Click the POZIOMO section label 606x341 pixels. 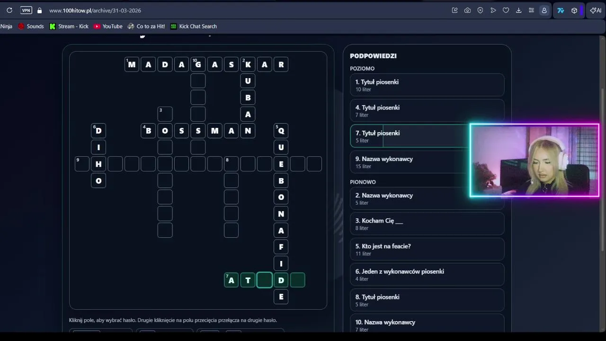[362, 69]
